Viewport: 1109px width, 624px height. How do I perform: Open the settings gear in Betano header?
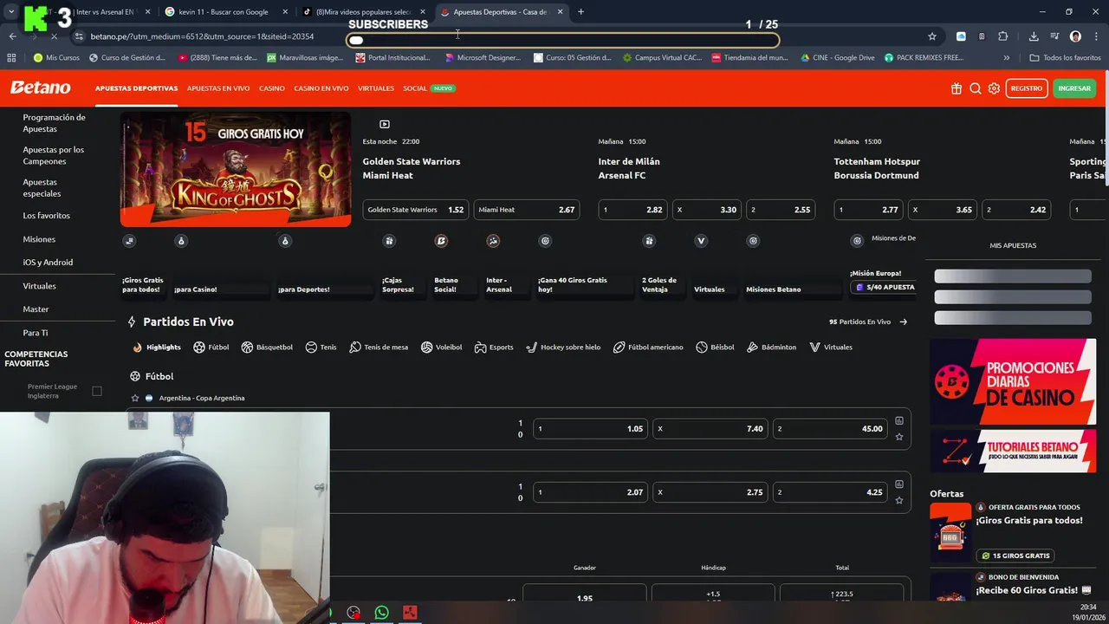994,88
